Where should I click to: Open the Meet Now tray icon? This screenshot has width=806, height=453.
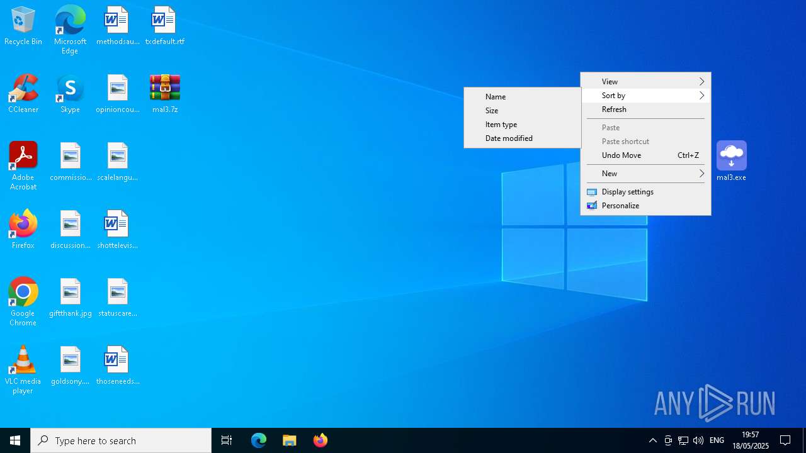(x=668, y=440)
